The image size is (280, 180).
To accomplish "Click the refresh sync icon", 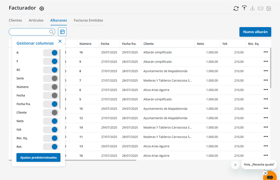I will tap(236, 8).
